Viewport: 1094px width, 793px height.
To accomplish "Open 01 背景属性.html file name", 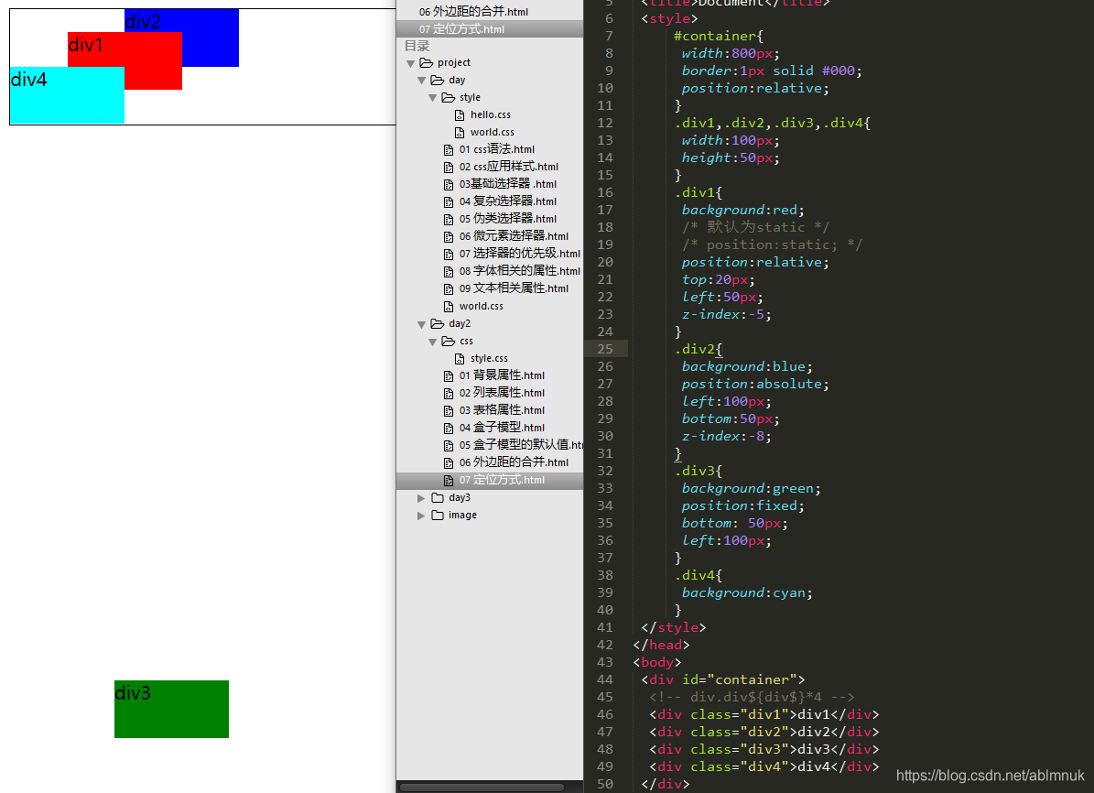I will [x=502, y=375].
